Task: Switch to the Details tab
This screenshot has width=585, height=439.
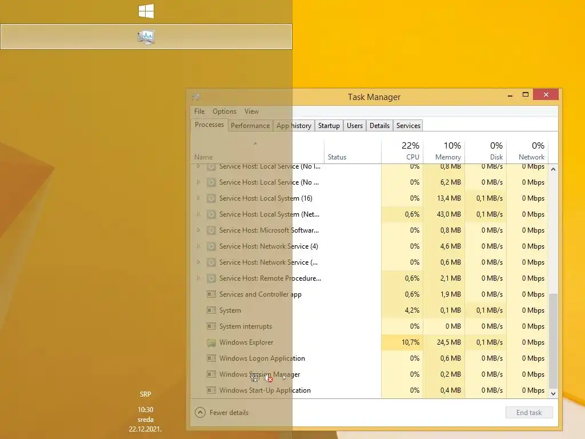Action: 379,126
